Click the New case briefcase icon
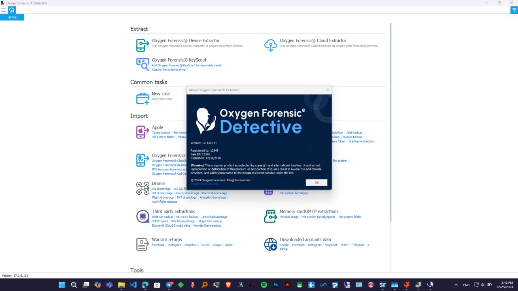 coord(142,98)
